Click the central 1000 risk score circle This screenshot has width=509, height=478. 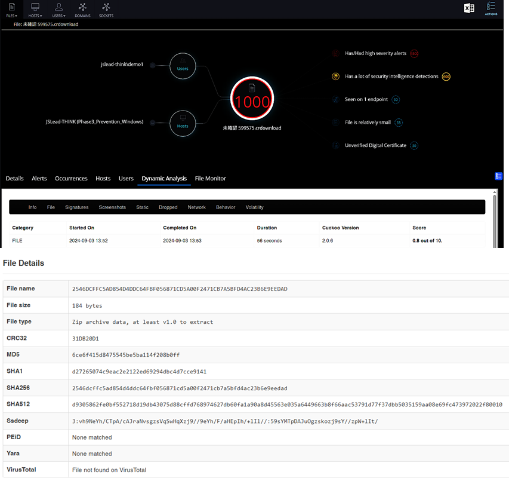[x=252, y=101]
